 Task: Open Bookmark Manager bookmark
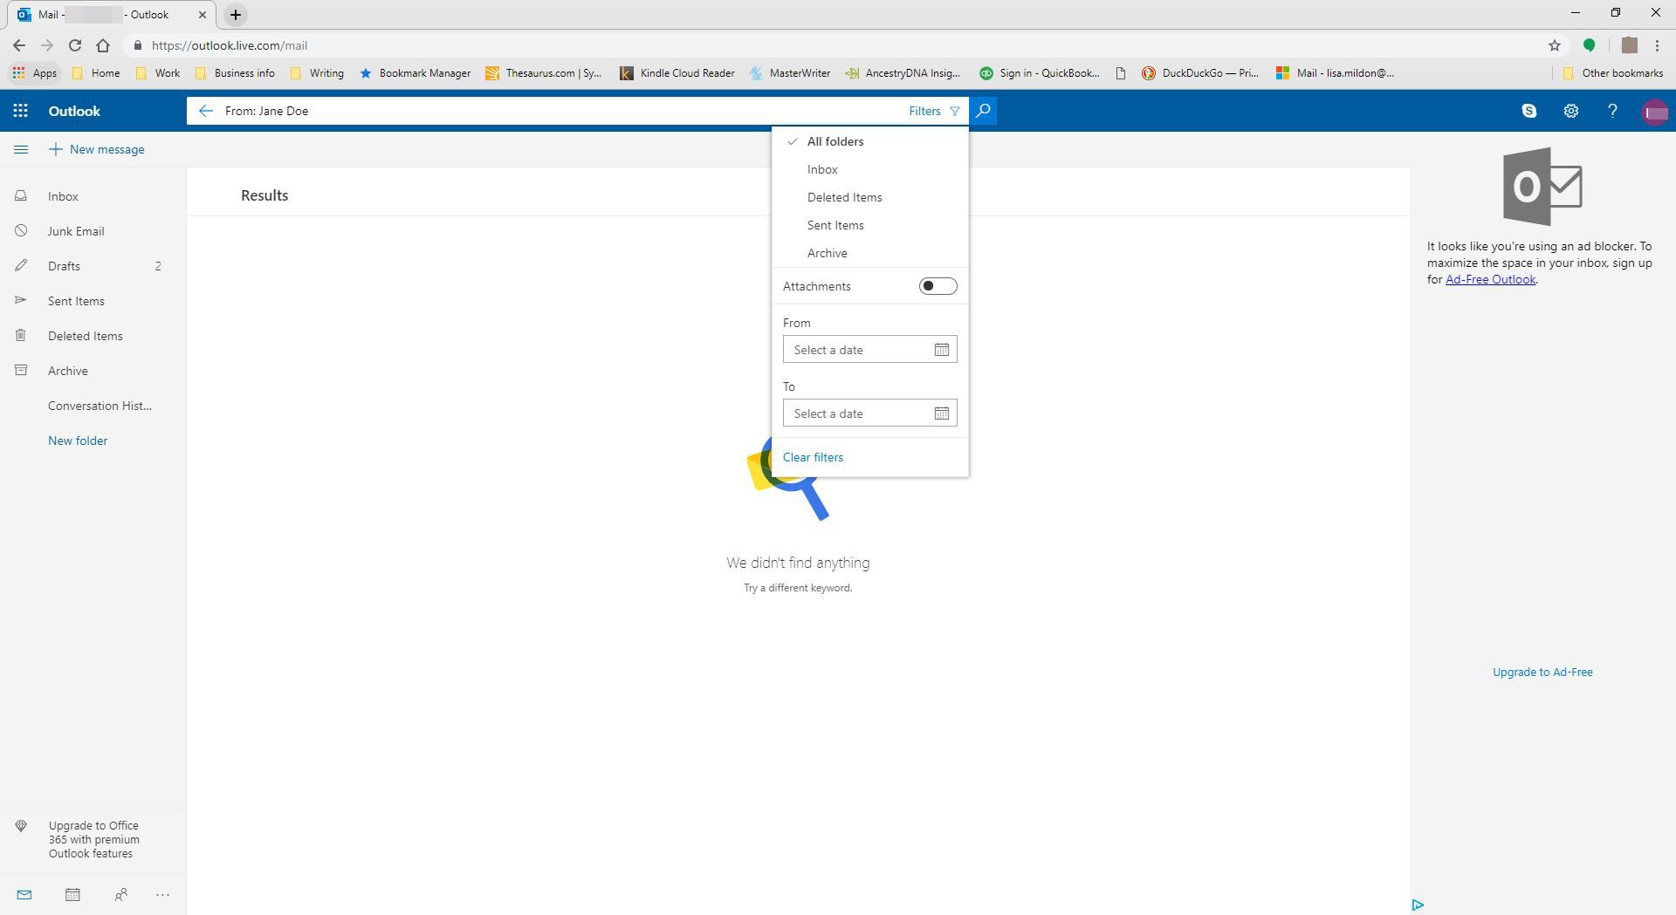(x=416, y=73)
